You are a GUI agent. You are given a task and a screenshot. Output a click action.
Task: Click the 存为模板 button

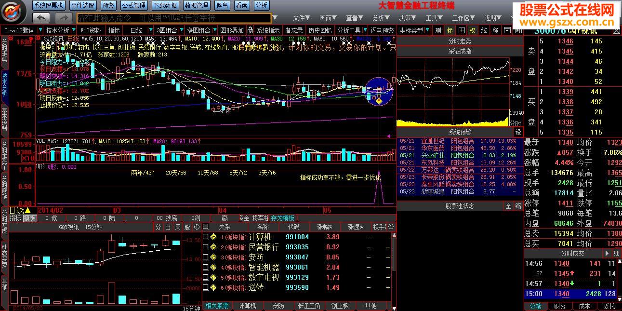pyautogui.click(x=283, y=218)
